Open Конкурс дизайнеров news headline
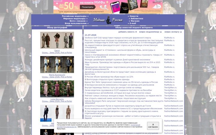Image resolution: width=216 pixels, height=135 pixels. tap(117, 60)
